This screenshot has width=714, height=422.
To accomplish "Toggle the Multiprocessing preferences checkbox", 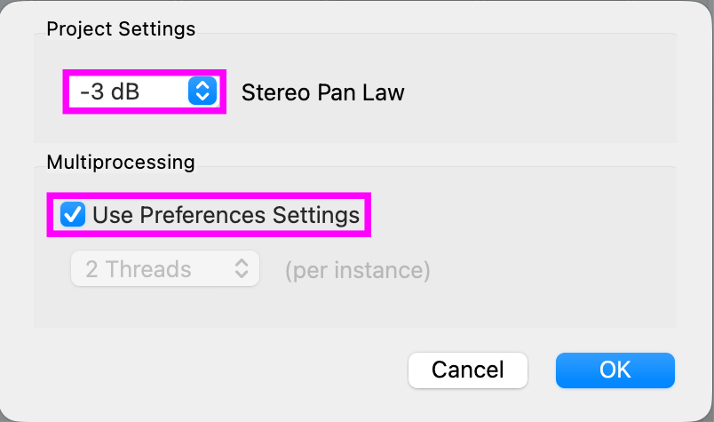I will click(73, 215).
